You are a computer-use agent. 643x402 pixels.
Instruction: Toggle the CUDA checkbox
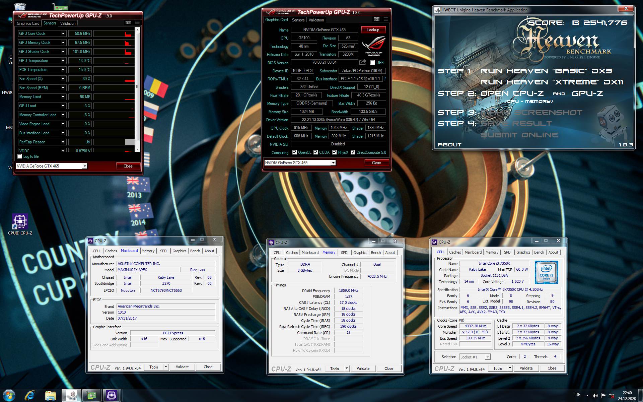tap(315, 152)
